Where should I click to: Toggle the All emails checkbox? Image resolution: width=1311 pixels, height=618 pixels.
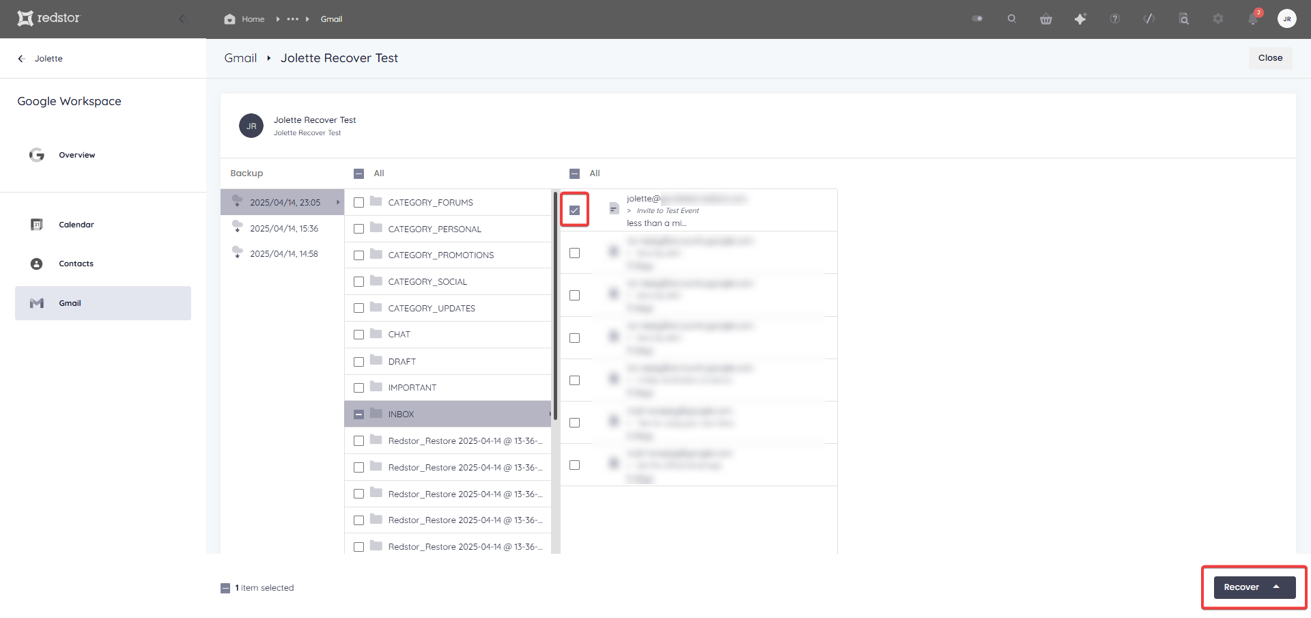574,173
